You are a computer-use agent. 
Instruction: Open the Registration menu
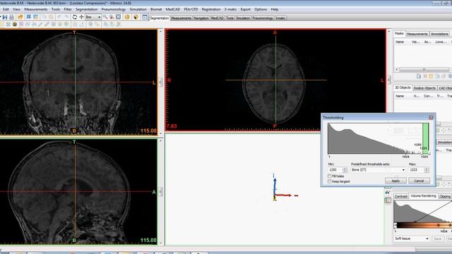211,9
